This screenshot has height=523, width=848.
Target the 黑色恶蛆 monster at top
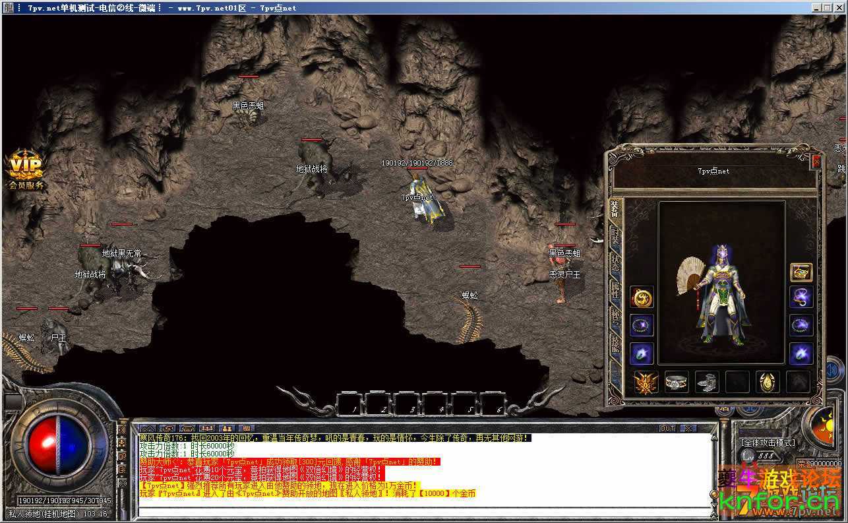(249, 115)
